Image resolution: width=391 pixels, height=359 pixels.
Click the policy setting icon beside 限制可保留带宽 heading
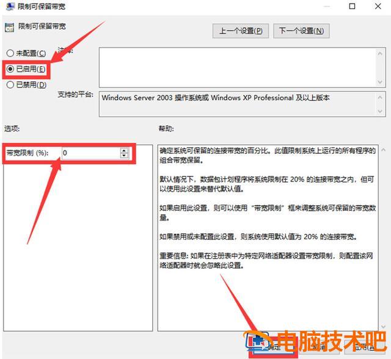[10, 27]
